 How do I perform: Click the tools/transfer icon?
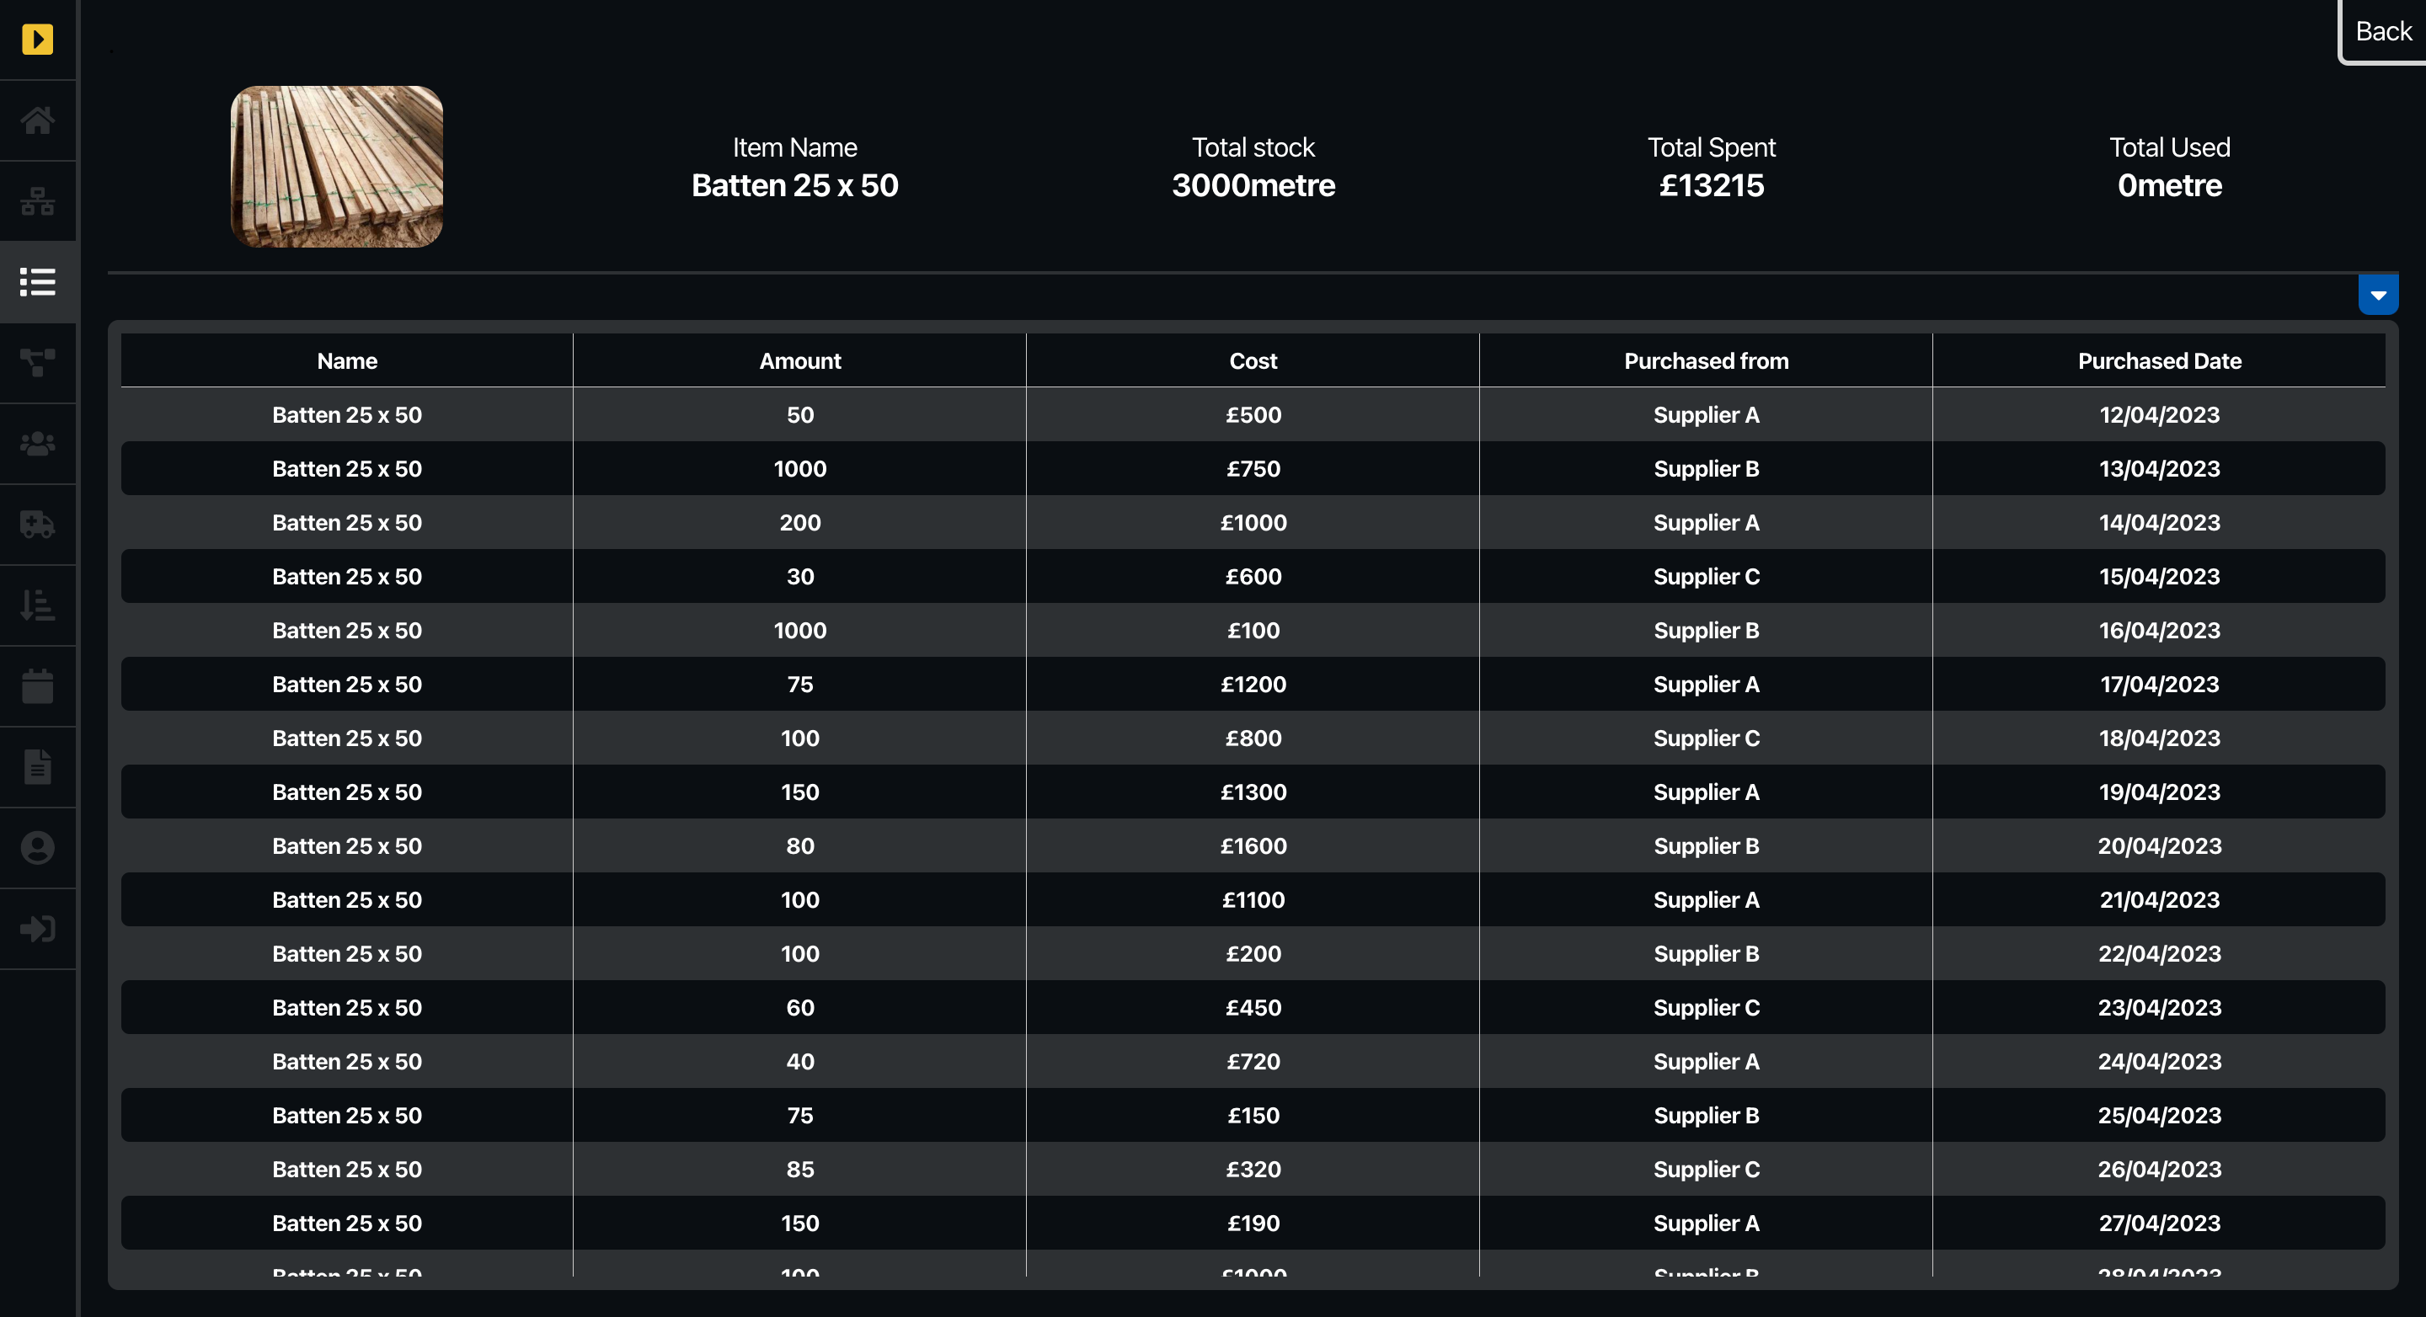[37, 360]
